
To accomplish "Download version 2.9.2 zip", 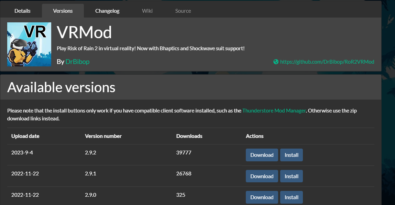I will pyautogui.click(x=262, y=155).
